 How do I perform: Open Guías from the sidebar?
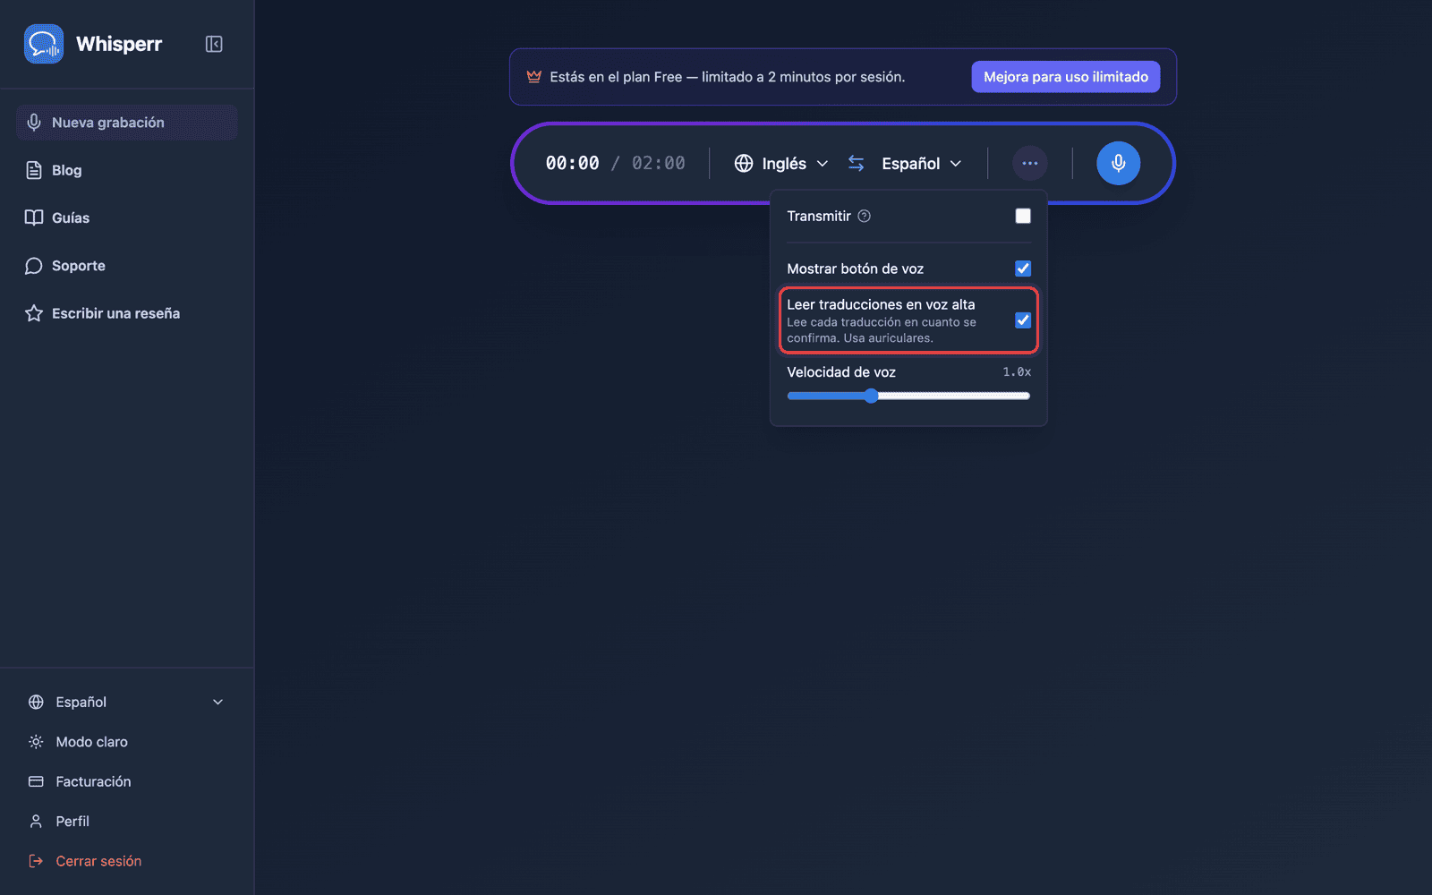pyautogui.click(x=126, y=217)
